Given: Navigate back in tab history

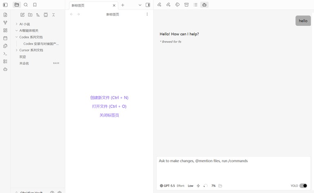Looking at the screenshot, I should point(72,14).
